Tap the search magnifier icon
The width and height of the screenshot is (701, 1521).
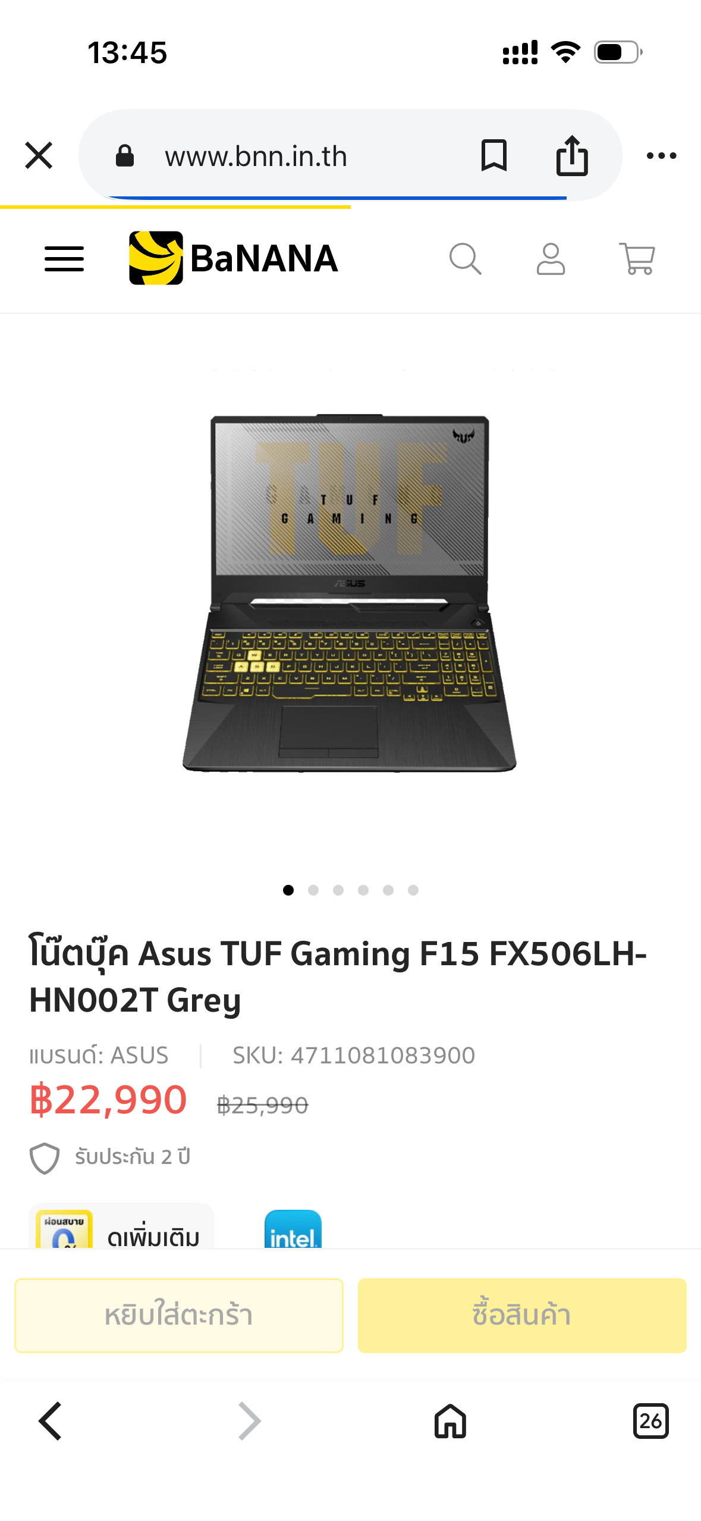pos(465,259)
